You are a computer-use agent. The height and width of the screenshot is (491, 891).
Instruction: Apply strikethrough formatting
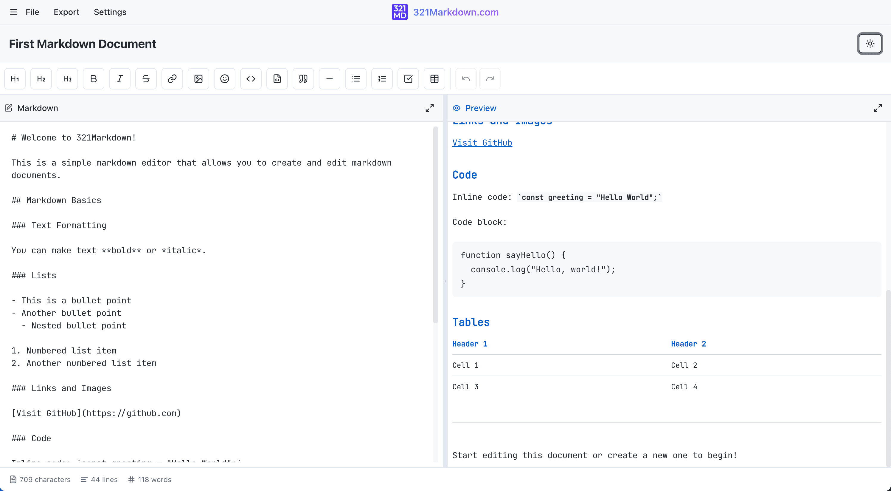pos(146,79)
